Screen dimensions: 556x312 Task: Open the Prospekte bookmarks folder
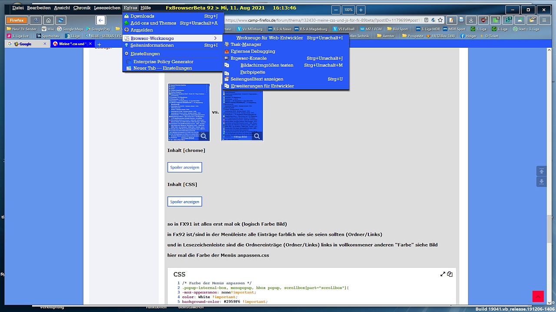click(x=412, y=36)
